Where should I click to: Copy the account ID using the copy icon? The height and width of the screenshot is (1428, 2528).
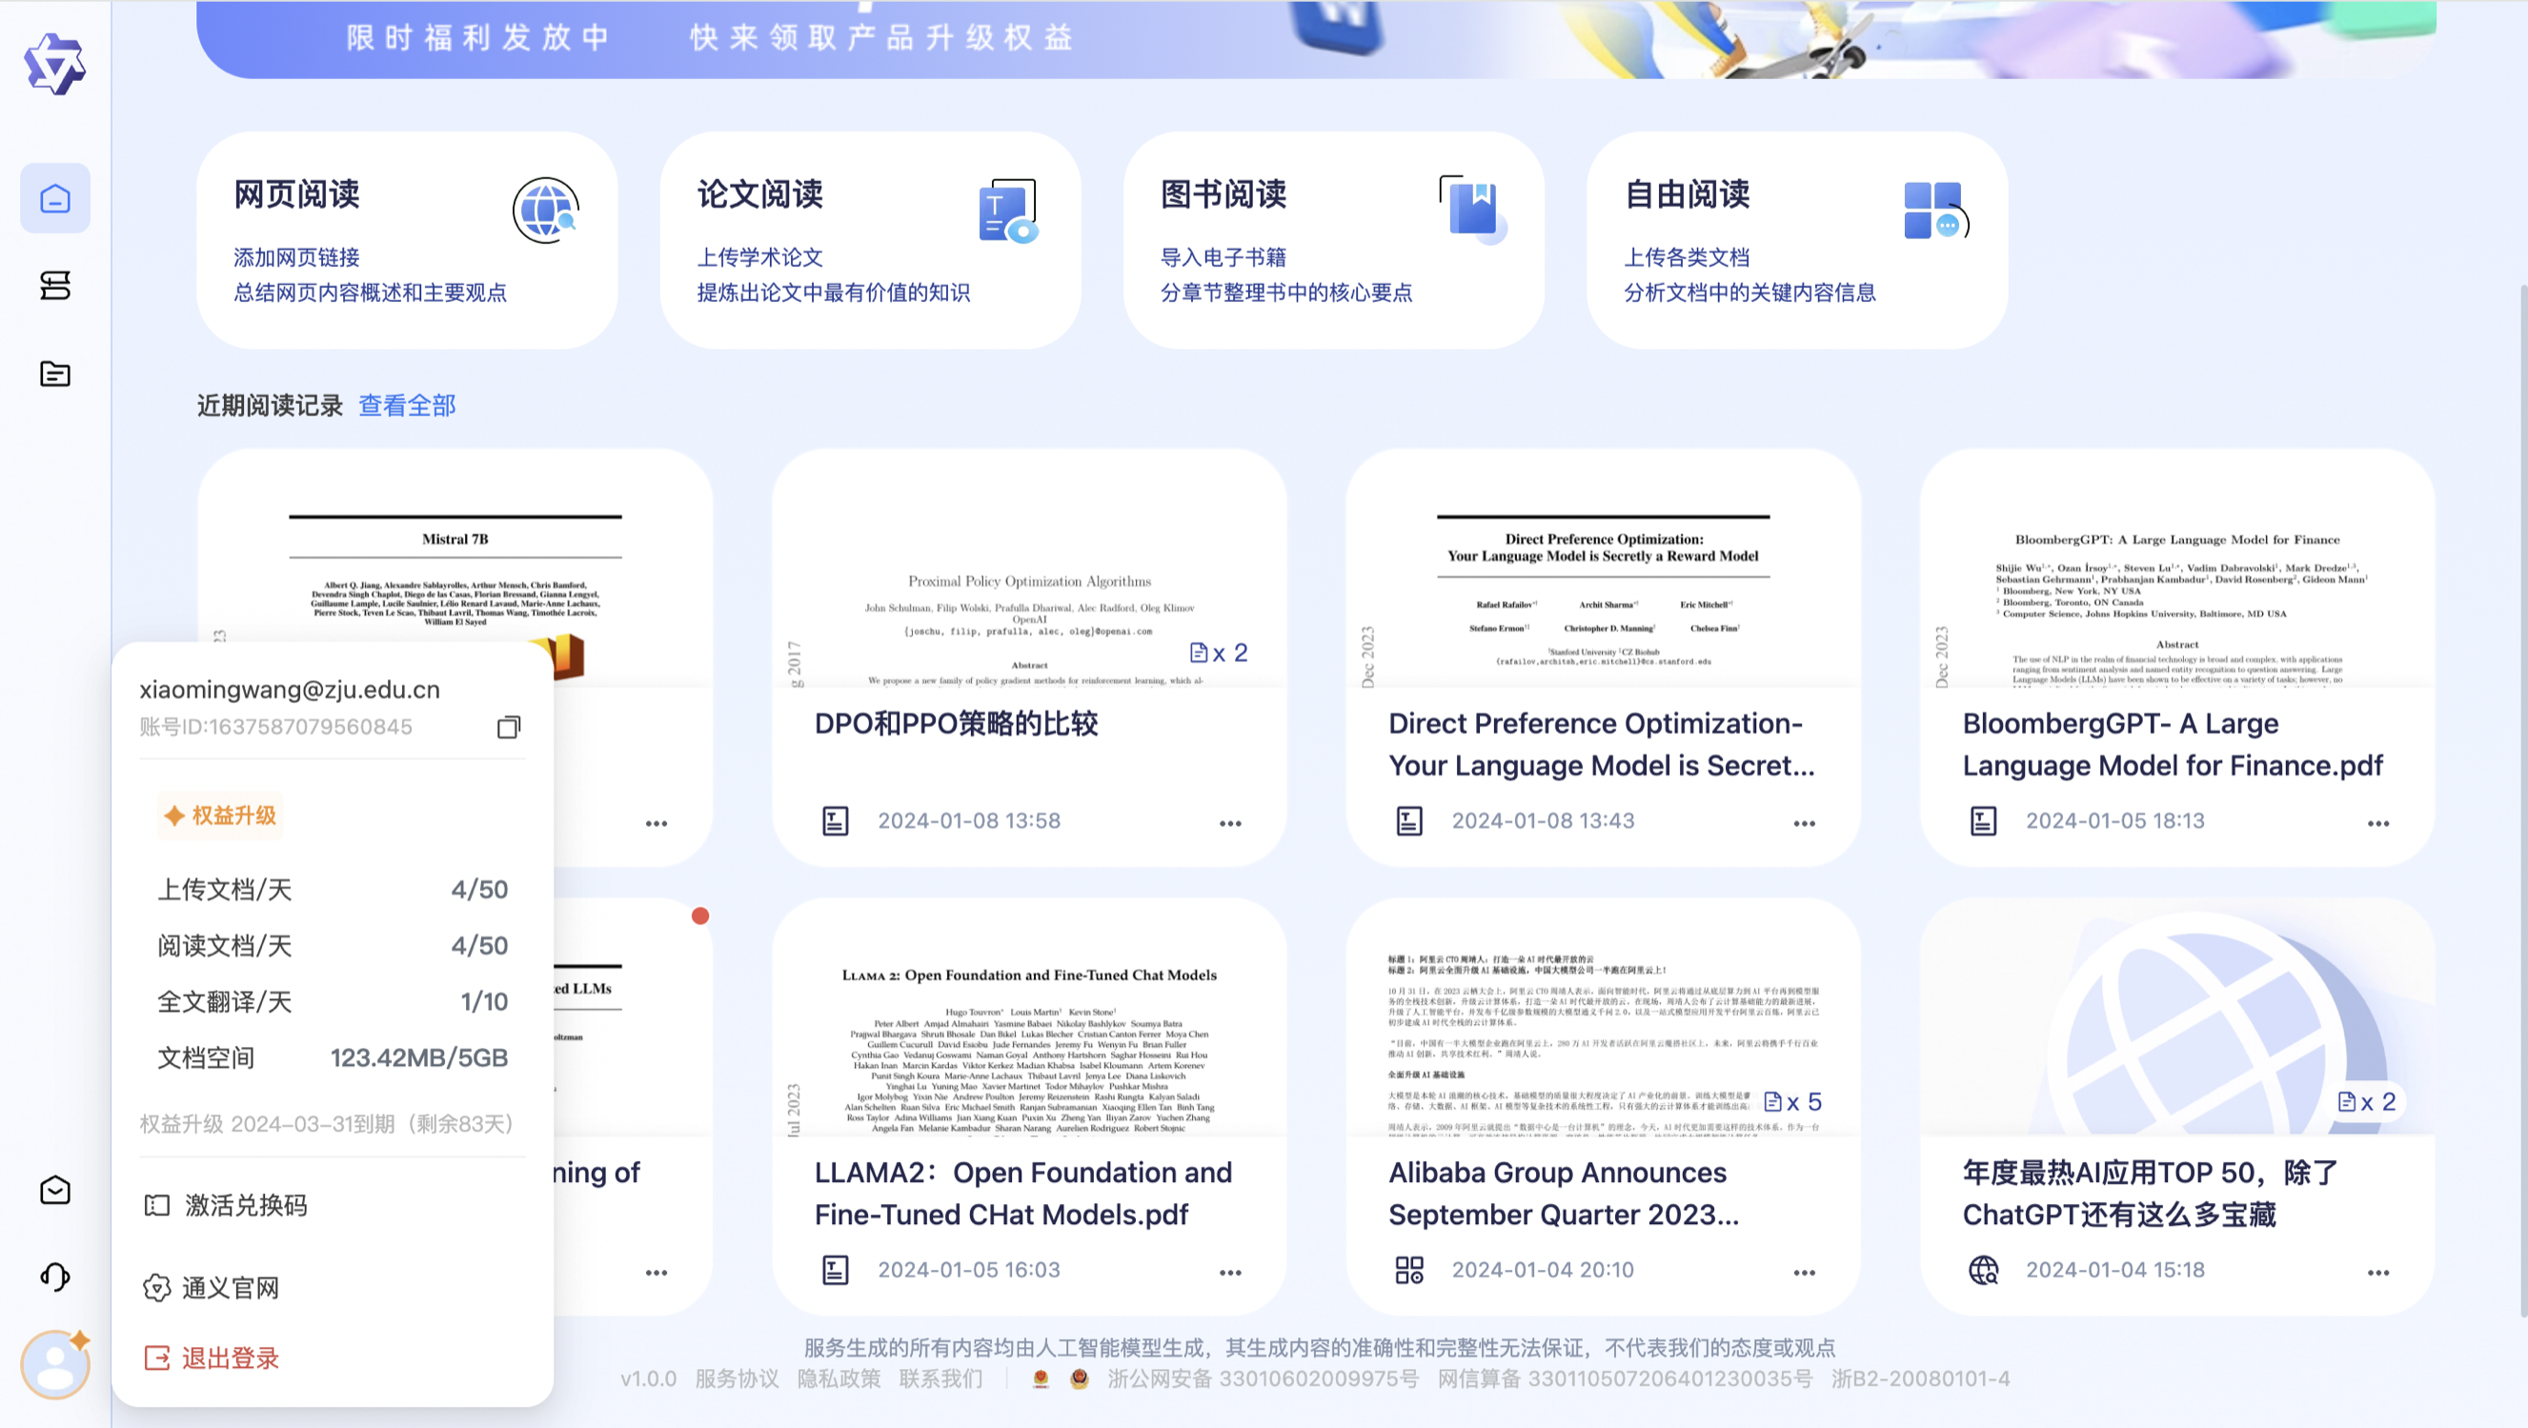tap(508, 727)
